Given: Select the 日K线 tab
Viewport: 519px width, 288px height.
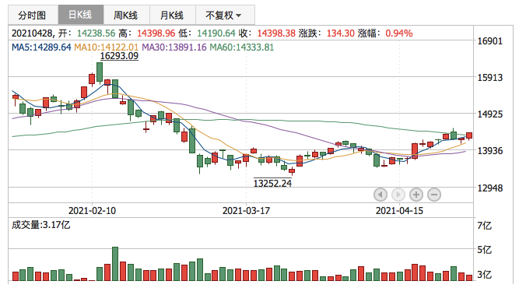Looking at the screenshot, I should tap(81, 15).
